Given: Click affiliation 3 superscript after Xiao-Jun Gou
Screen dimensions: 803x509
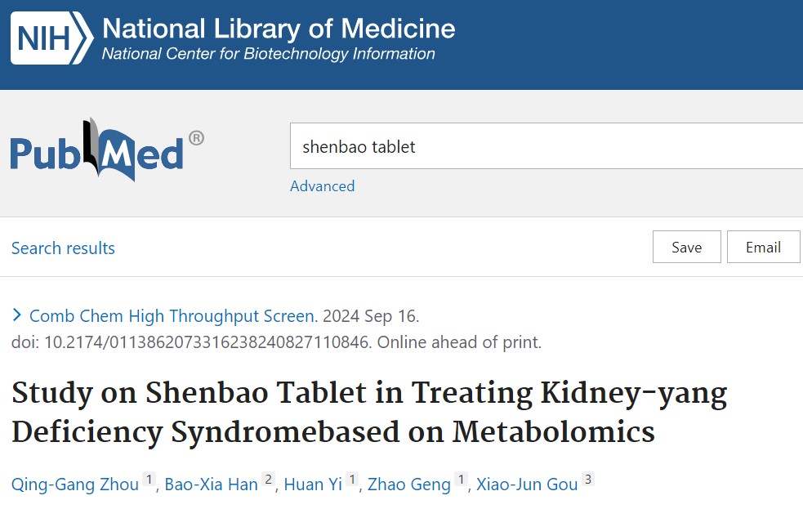Looking at the screenshot, I should click(587, 480).
